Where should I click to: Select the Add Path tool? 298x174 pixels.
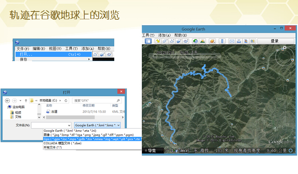point(172,41)
